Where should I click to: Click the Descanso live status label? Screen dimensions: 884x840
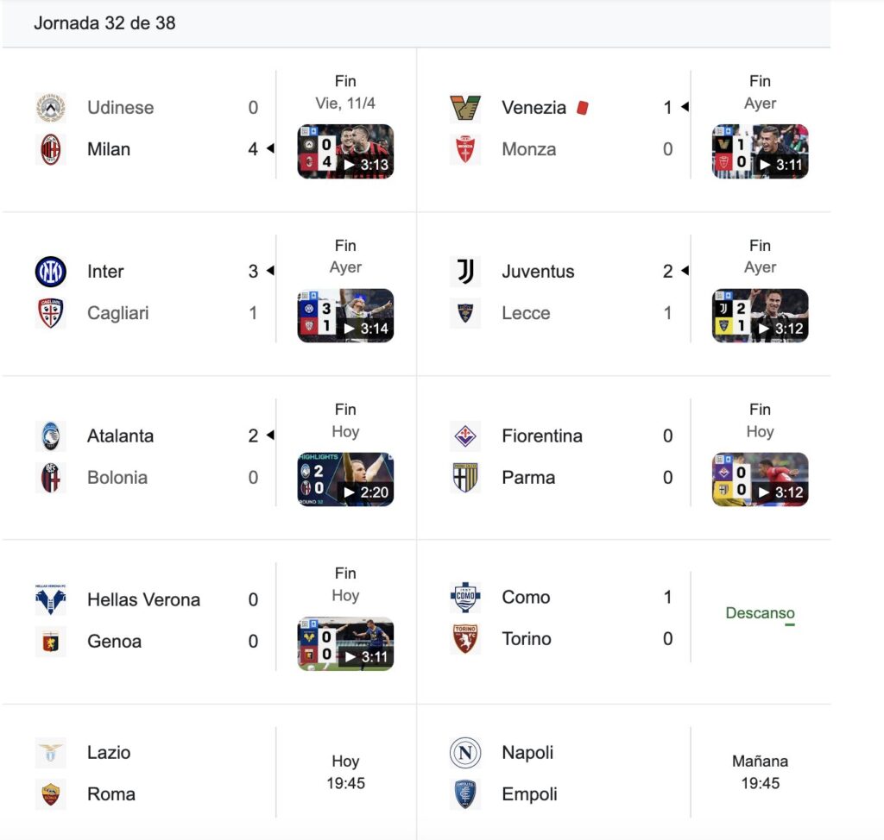[760, 613]
